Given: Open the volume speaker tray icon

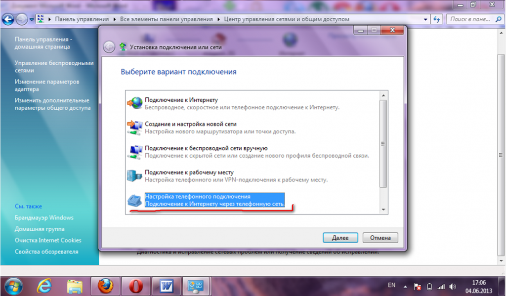Looking at the screenshot, I should point(453,286).
